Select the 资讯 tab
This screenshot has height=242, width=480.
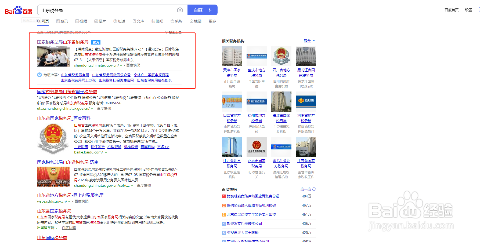click(x=62, y=21)
